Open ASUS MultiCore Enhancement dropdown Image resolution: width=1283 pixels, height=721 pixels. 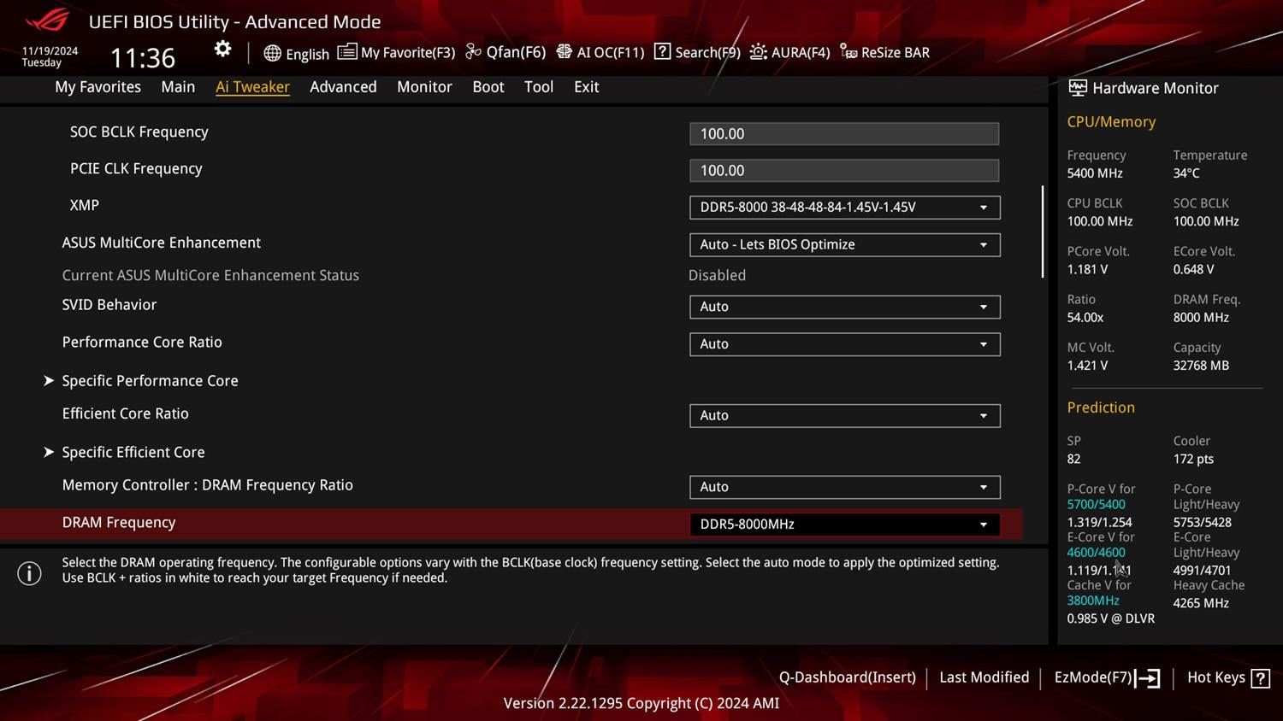pyautogui.click(x=845, y=244)
